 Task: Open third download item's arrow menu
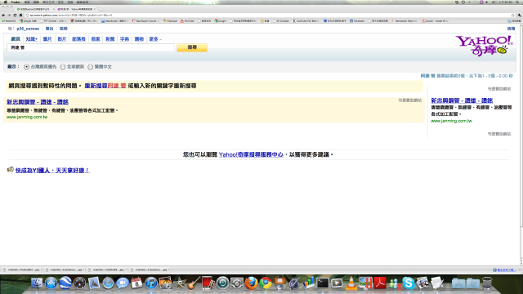point(126,269)
